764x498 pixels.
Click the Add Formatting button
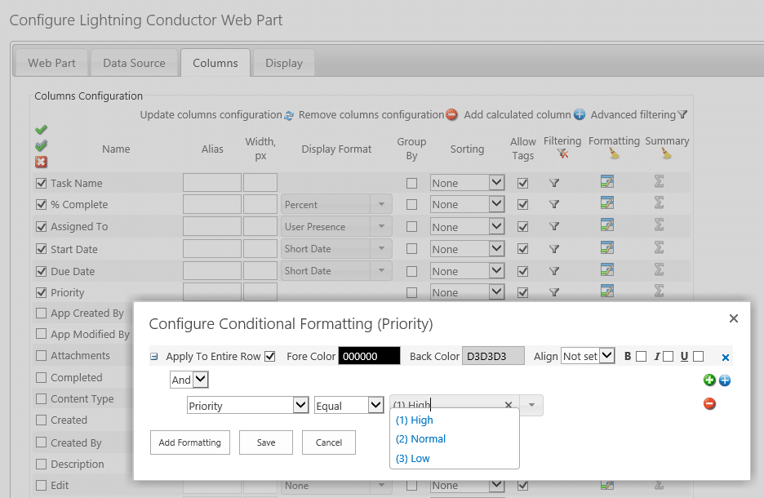pyautogui.click(x=190, y=442)
